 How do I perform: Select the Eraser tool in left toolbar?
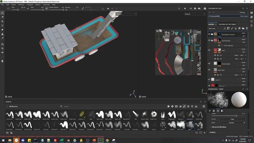2,17
